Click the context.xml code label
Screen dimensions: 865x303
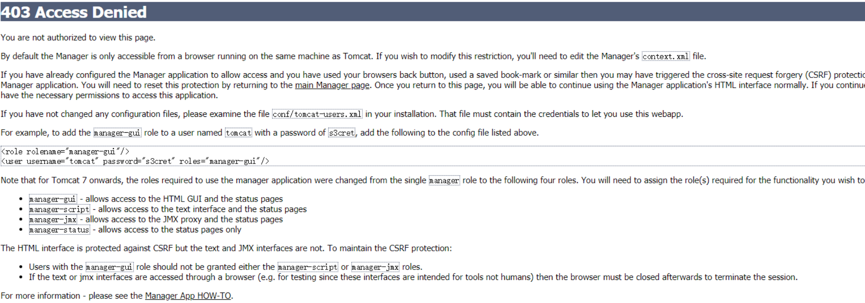point(666,57)
